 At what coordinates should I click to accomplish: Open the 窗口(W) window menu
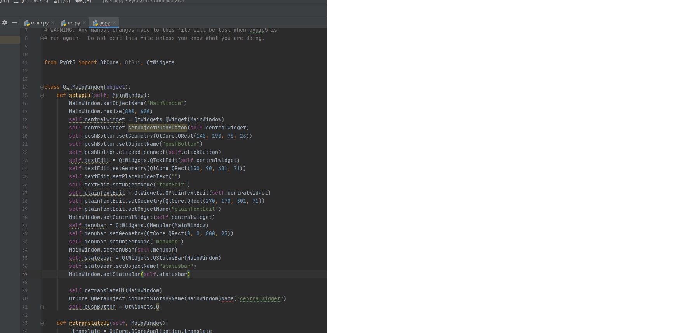click(x=61, y=2)
